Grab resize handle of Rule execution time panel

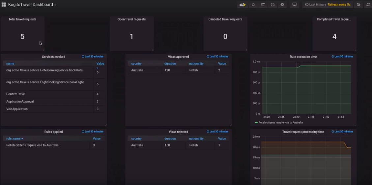coord(355,125)
